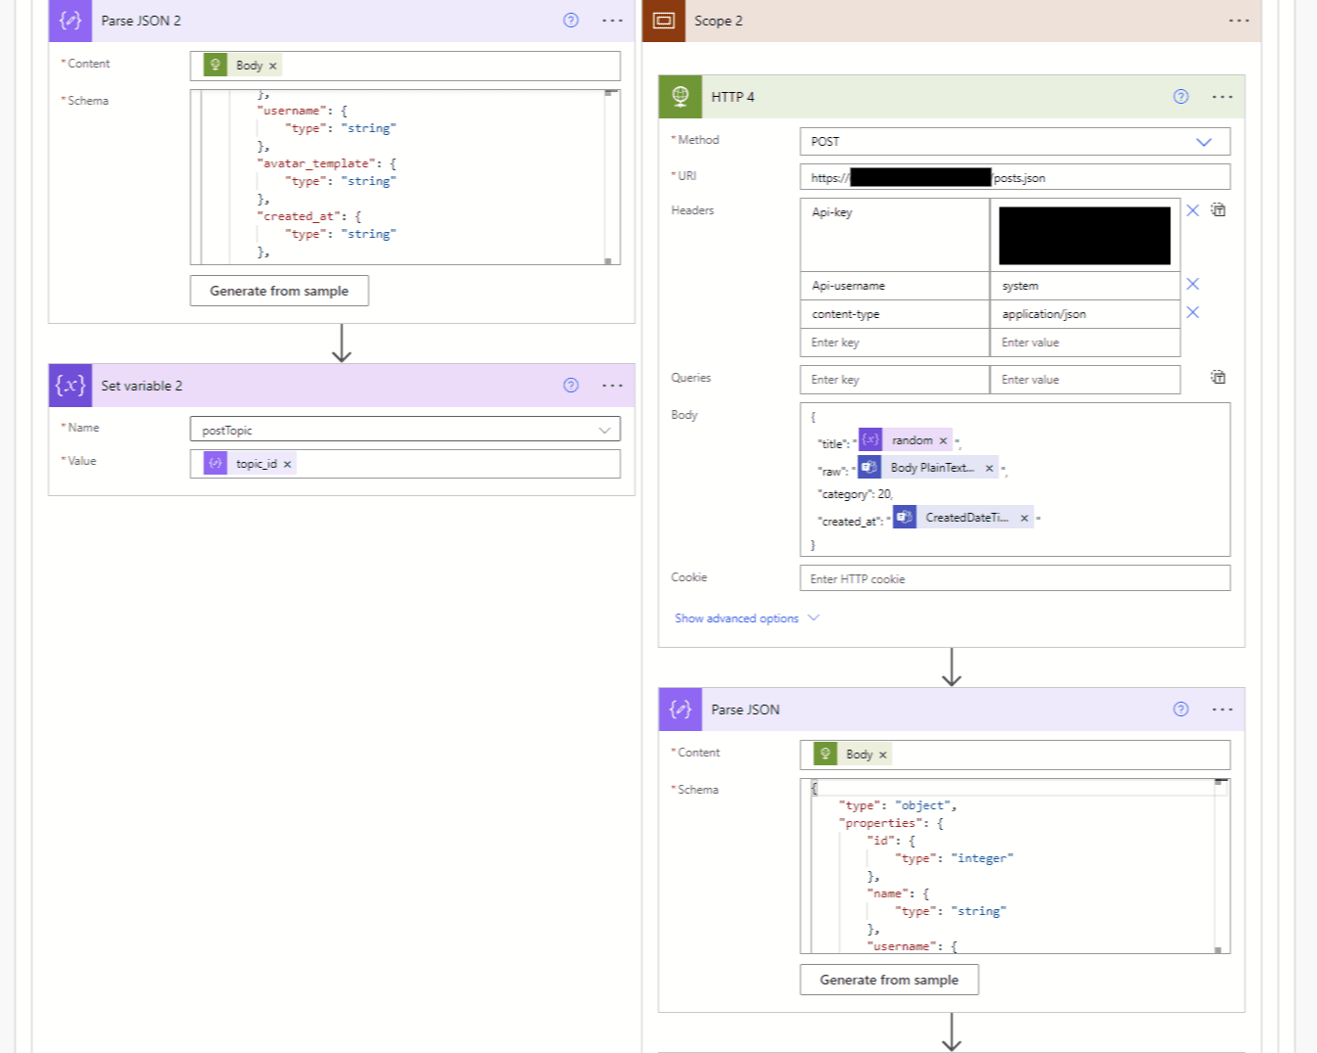This screenshot has width=1317, height=1053.
Task: Click the Parse JSON 2 schema scrollbar
Action: click(609, 176)
